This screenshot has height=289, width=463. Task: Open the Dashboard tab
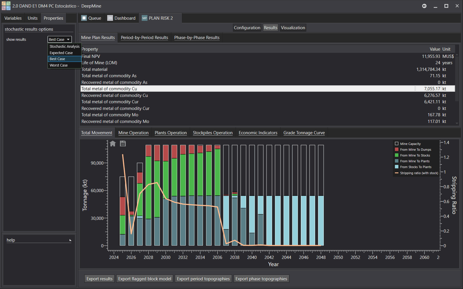point(121,18)
